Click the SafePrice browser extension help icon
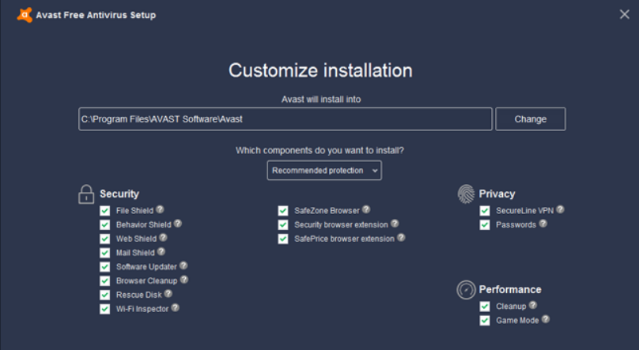This screenshot has height=350, width=639. [x=402, y=237]
